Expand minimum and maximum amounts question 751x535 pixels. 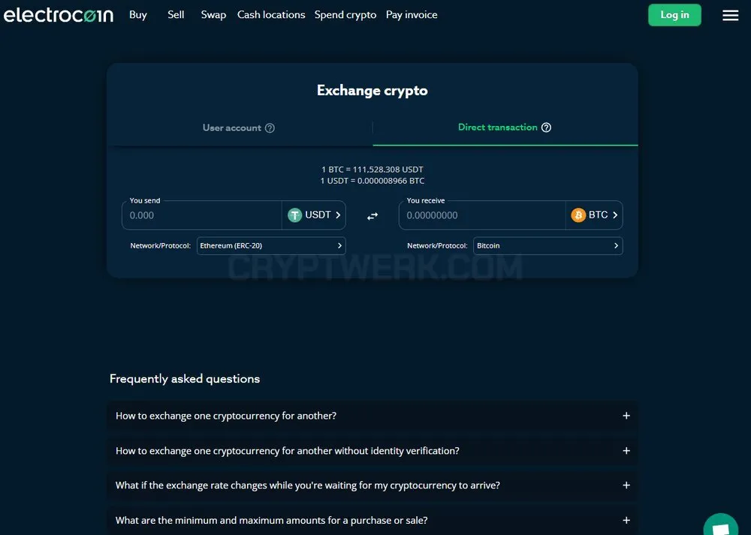click(372, 520)
